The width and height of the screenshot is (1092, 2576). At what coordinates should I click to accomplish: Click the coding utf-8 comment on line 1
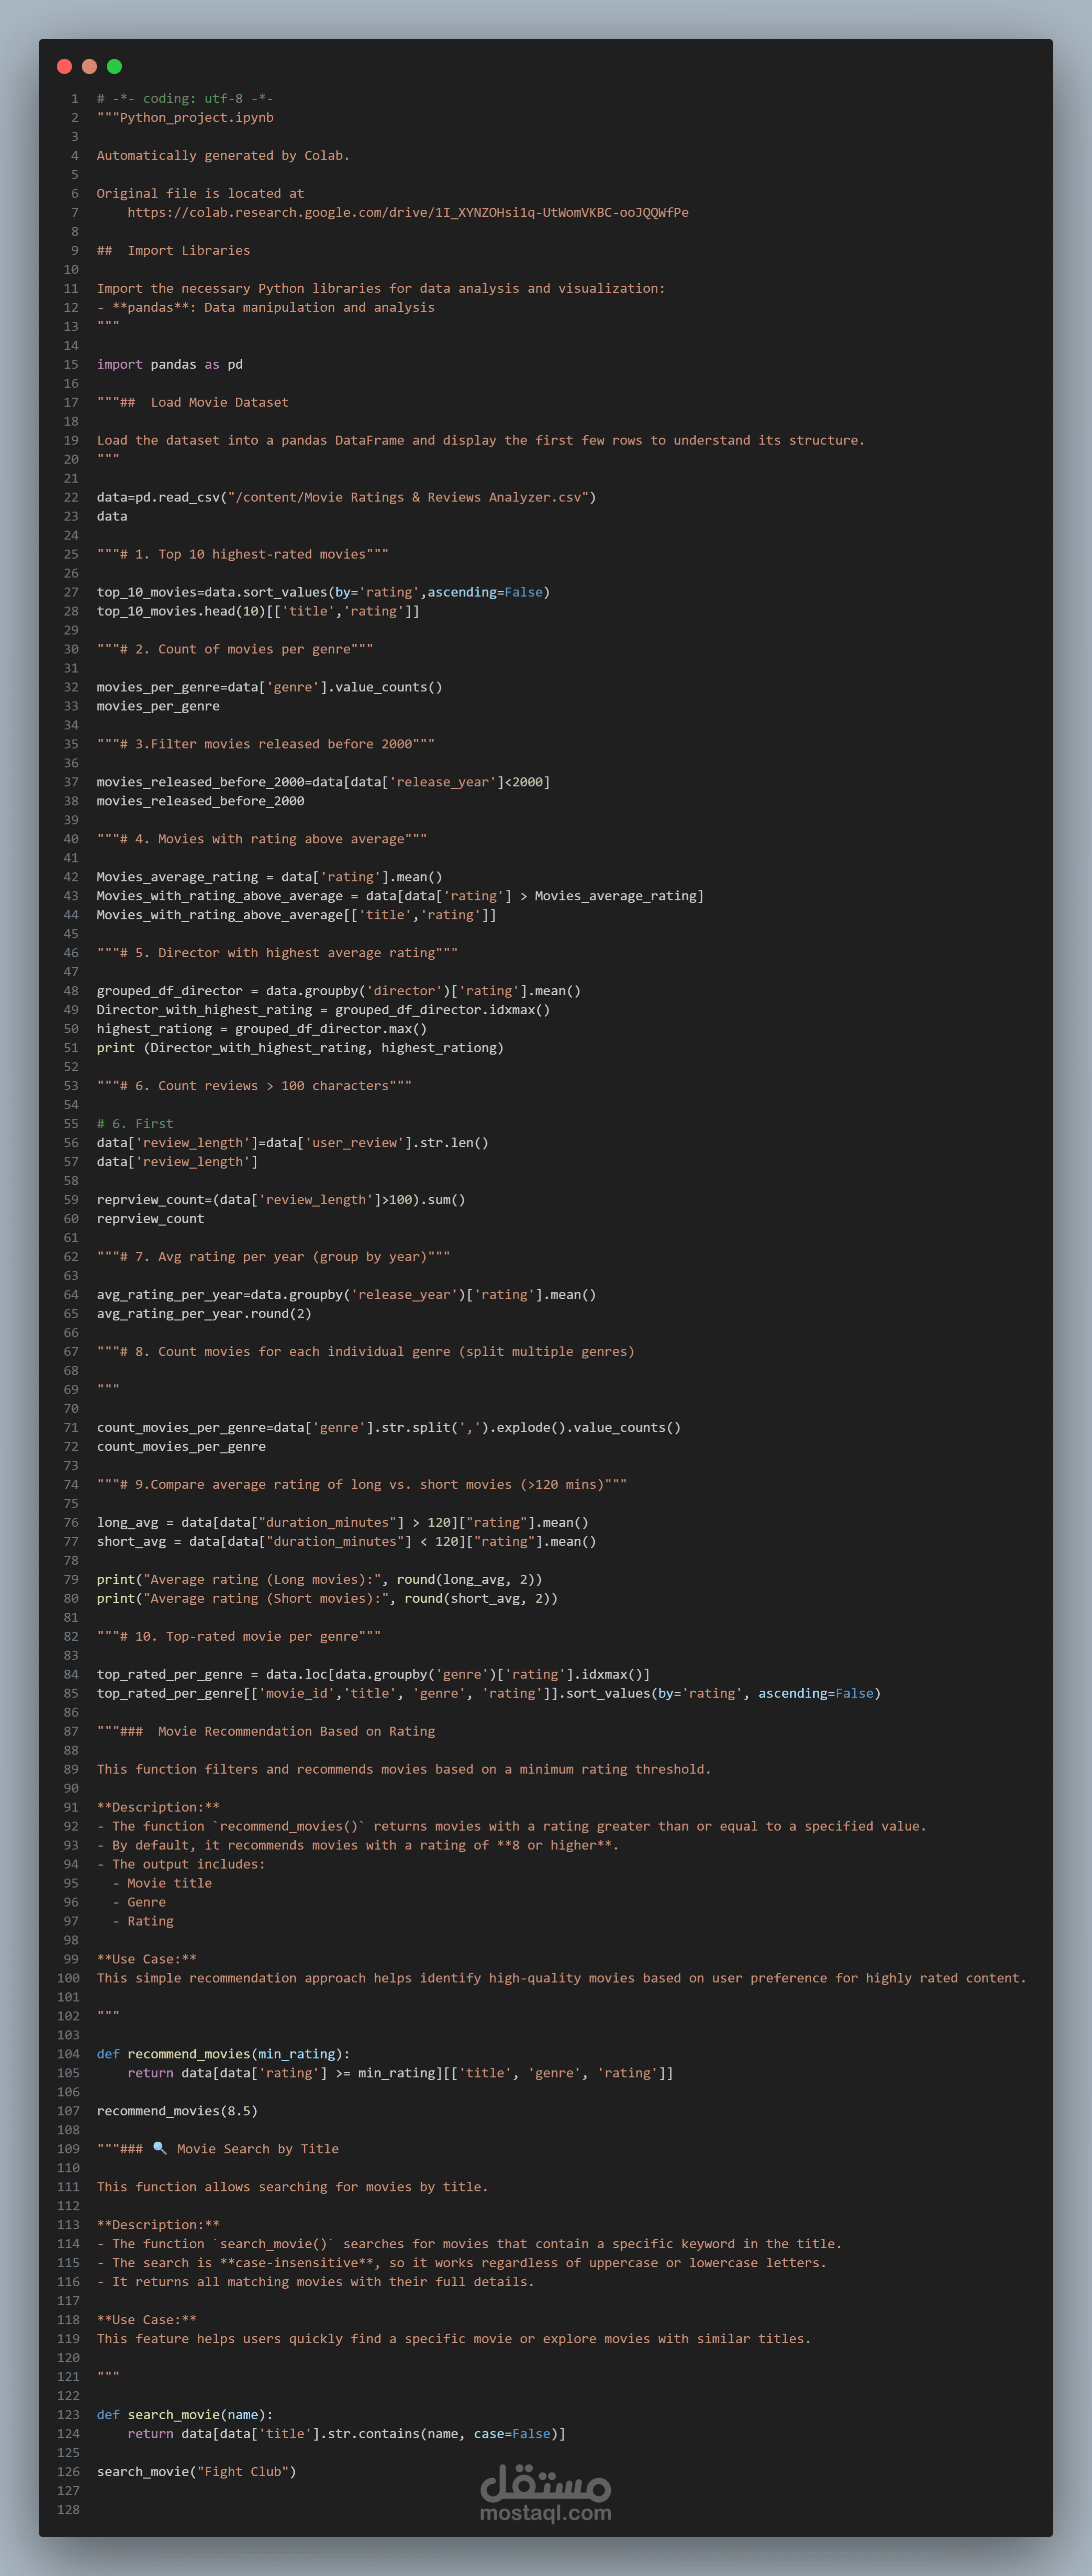click(184, 98)
